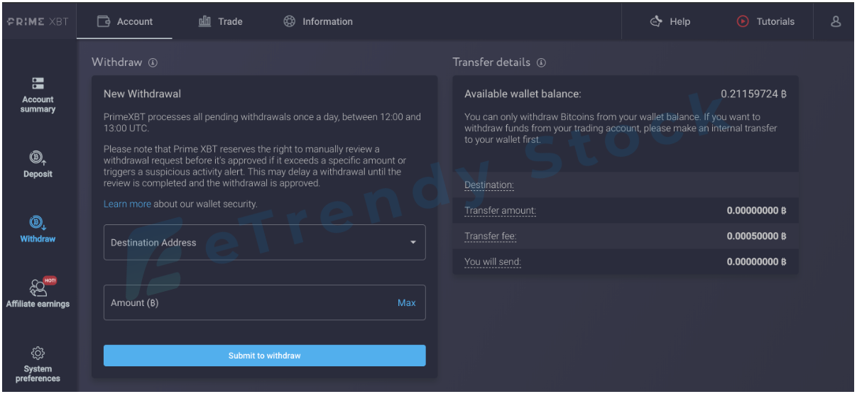857x394 pixels.
Task: Click the Available wallet balance heading
Action: click(523, 94)
